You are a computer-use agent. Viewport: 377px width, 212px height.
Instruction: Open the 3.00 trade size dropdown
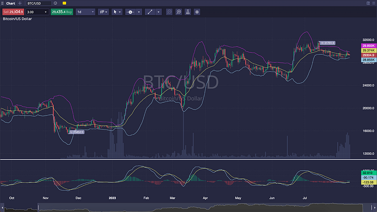37,12
